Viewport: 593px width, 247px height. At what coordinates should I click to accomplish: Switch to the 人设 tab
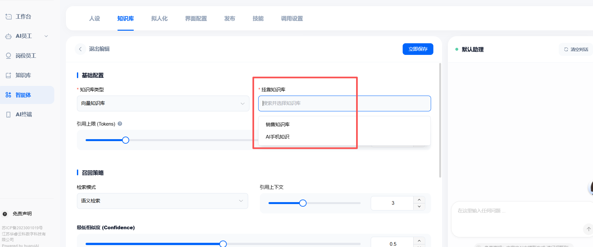click(x=95, y=19)
